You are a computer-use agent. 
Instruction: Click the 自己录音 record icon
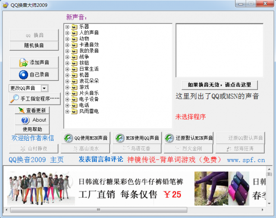pyautogui.click(x=23, y=75)
